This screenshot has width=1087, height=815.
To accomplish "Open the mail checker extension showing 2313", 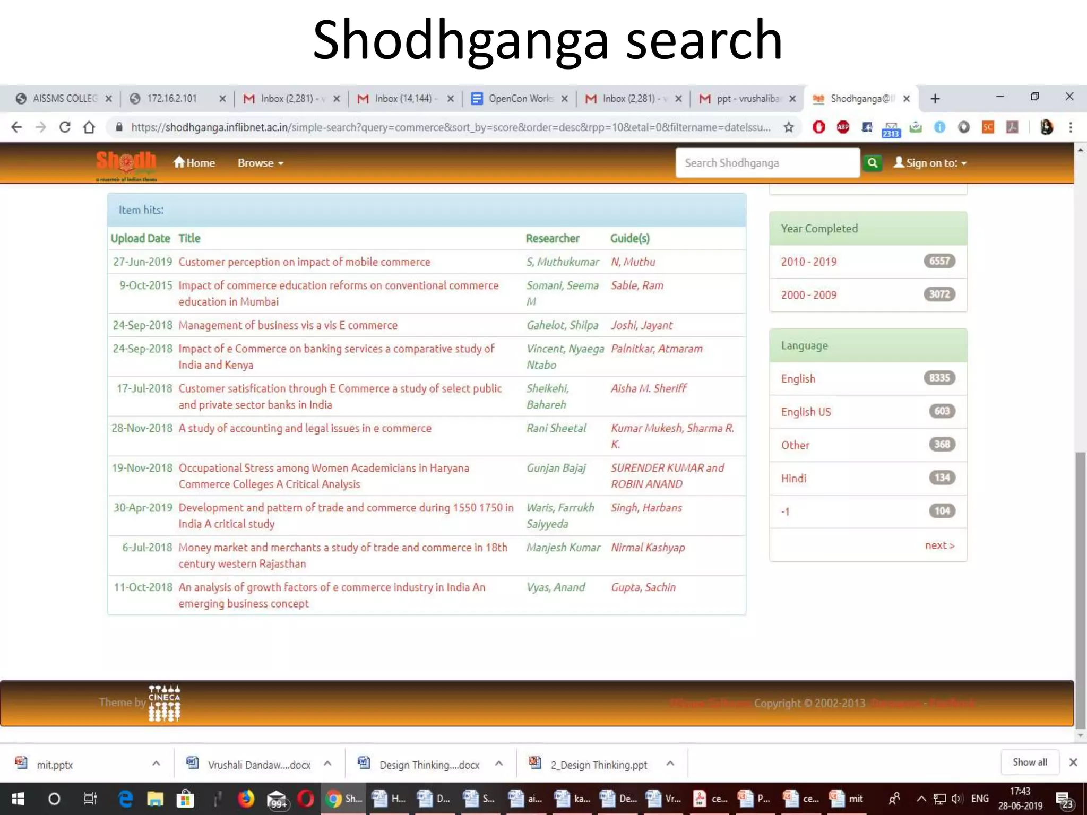I will click(891, 129).
